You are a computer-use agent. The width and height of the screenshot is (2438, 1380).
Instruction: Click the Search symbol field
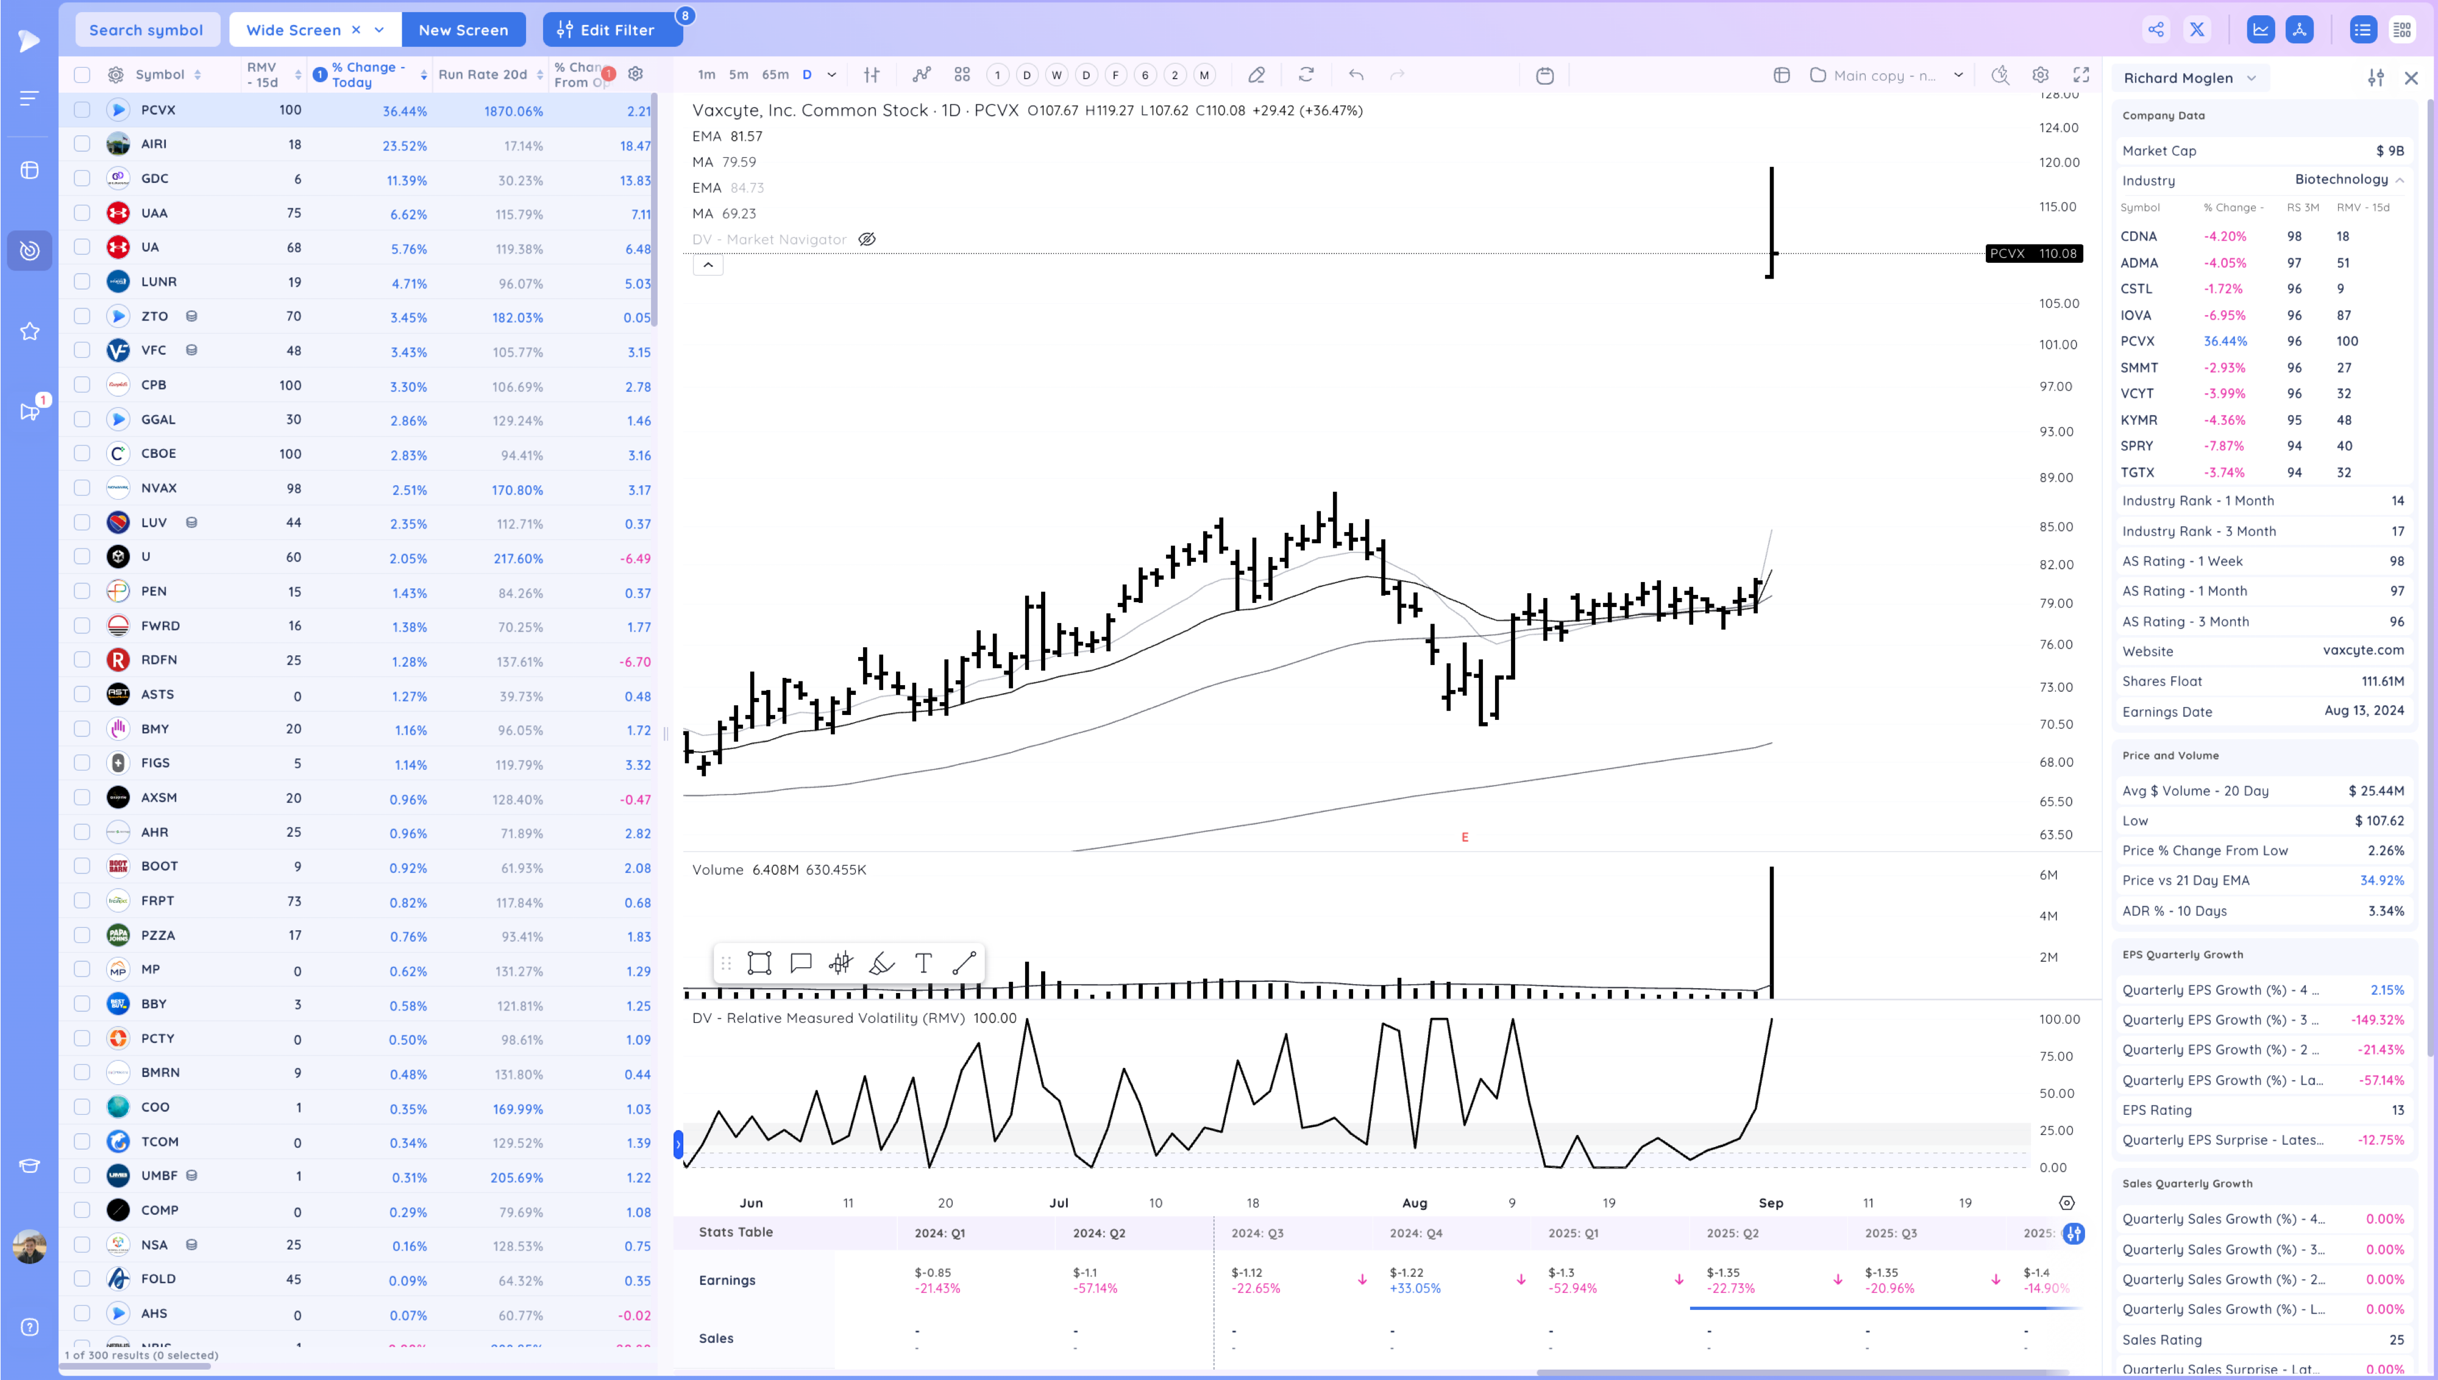point(146,29)
